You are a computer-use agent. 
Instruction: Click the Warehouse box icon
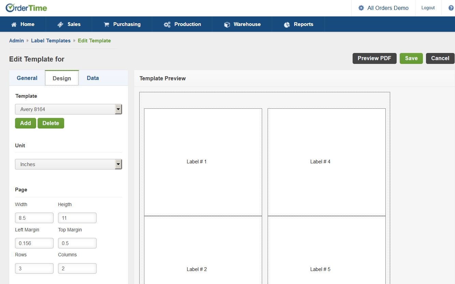click(227, 25)
